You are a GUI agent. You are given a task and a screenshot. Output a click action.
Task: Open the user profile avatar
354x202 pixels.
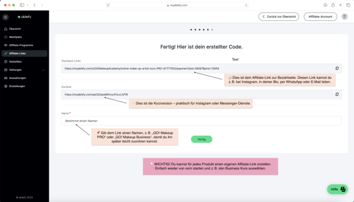344,17
